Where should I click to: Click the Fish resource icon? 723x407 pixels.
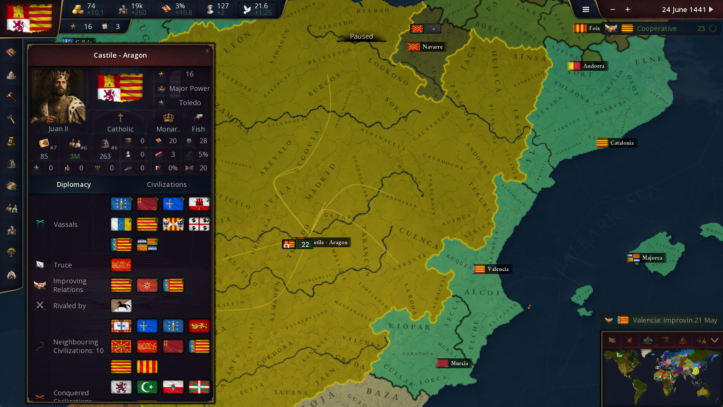coord(198,118)
